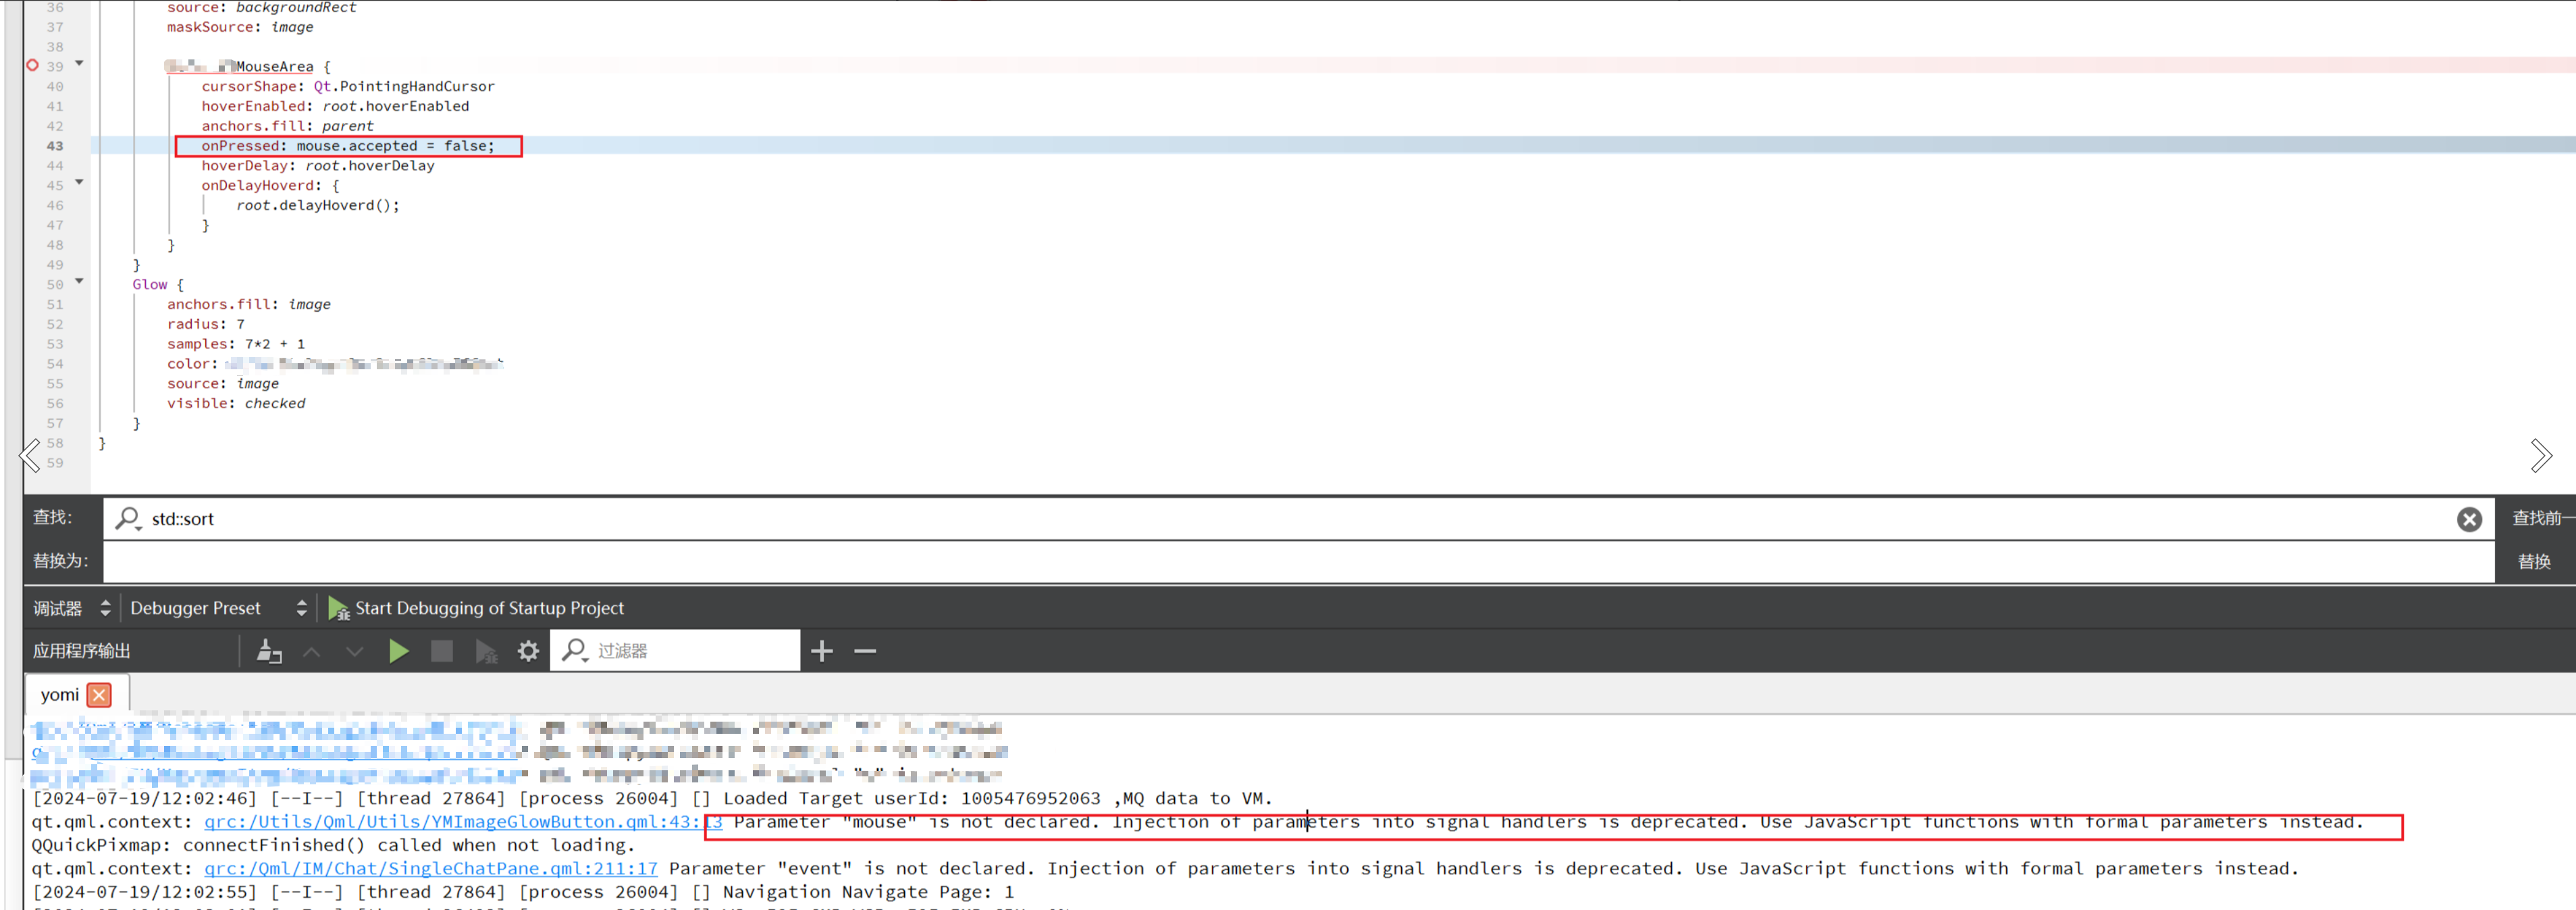Zoom out output text with minus icon
2576x910 pixels.
865,651
